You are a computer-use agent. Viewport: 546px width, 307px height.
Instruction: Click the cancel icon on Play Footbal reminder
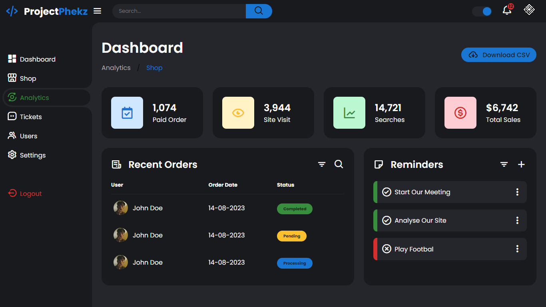coord(387,249)
